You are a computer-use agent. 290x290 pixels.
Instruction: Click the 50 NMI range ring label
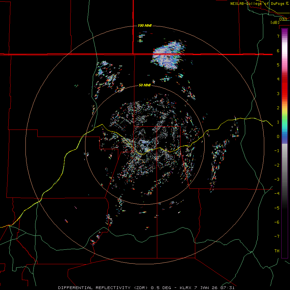[145, 85]
